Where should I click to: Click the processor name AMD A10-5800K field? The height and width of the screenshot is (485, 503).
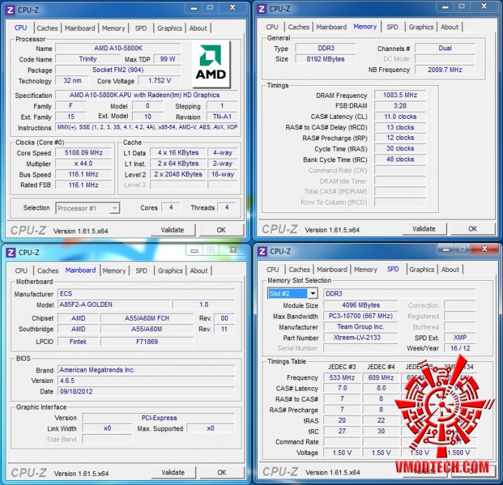[118, 48]
